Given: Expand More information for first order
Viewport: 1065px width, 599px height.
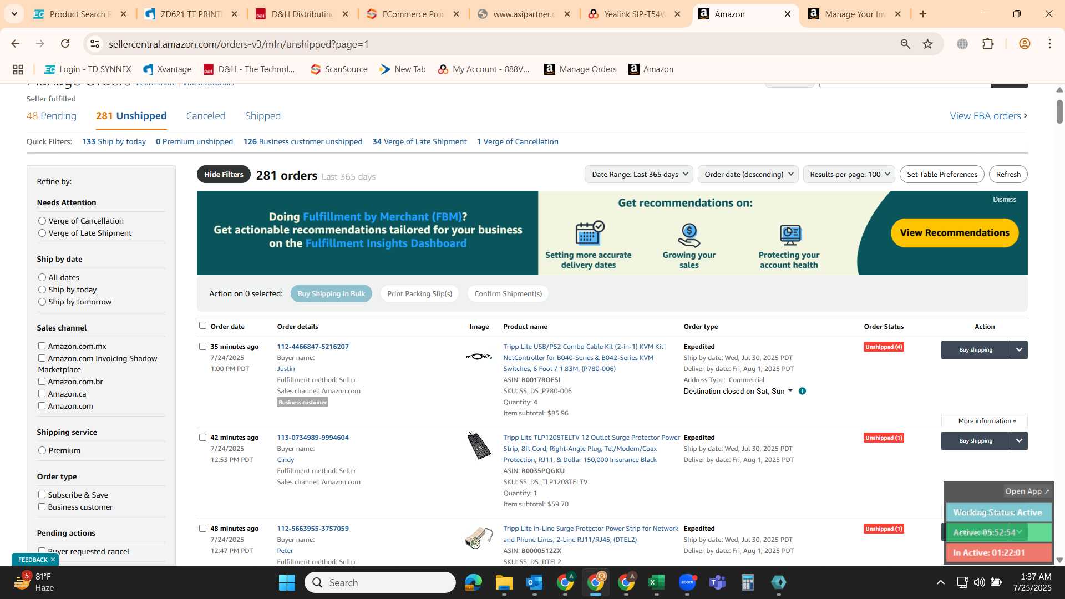Looking at the screenshot, I should click(x=985, y=421).
